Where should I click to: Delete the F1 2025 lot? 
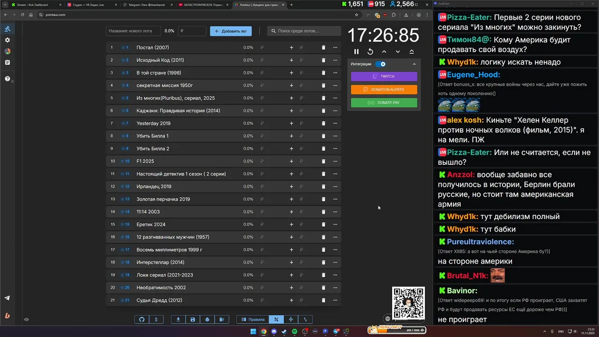coord(323,161)
